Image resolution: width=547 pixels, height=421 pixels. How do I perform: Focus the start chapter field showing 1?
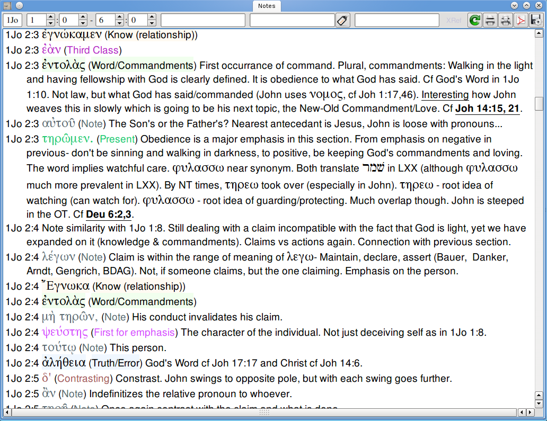(37, 20)
